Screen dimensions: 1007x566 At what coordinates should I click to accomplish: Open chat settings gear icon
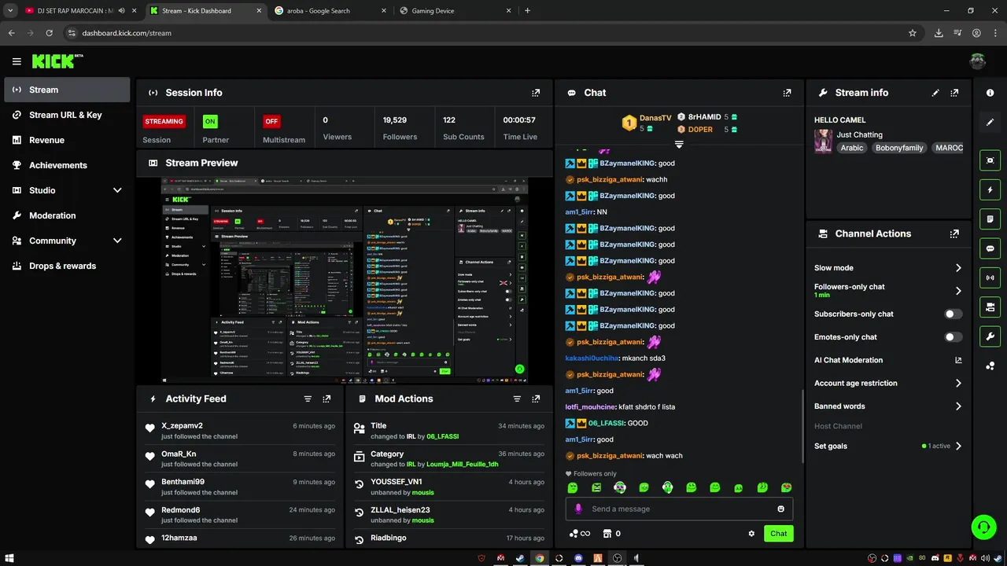pyautogui.click(x=751, y=533)
